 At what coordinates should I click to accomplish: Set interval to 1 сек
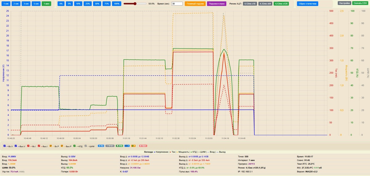6,4
